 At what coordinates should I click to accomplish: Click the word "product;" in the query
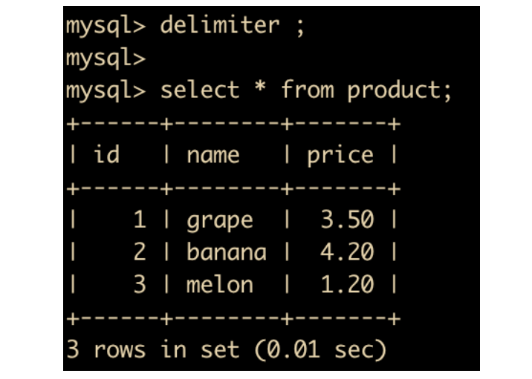pyautogui.click(x=400, y=90)
